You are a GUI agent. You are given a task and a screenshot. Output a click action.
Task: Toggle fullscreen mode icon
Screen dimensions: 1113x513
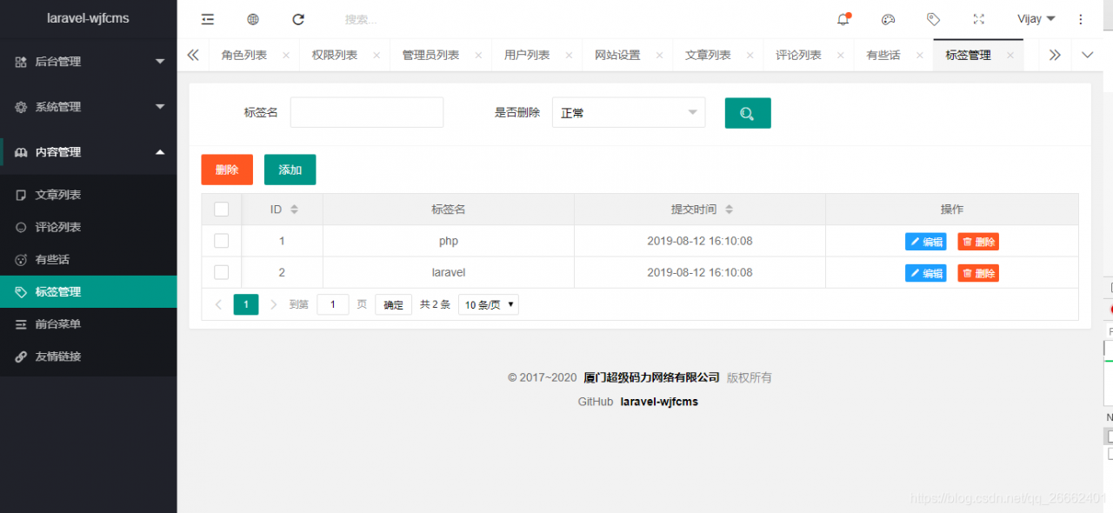point(978,19)
